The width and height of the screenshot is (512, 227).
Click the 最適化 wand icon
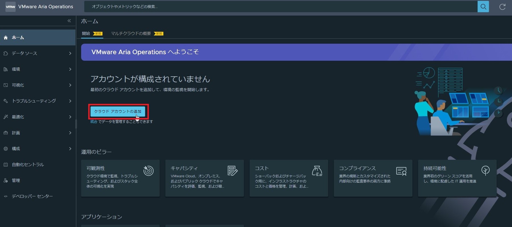click(5, 117)
